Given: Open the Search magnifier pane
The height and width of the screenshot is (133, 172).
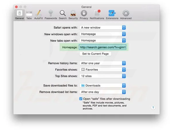Looking at the screenshot, I should coord(63,15).
